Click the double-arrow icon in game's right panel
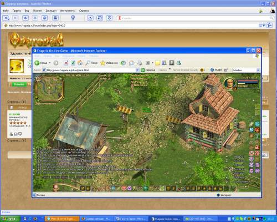The width and height of the screenshot is (277, 222). 257,170
